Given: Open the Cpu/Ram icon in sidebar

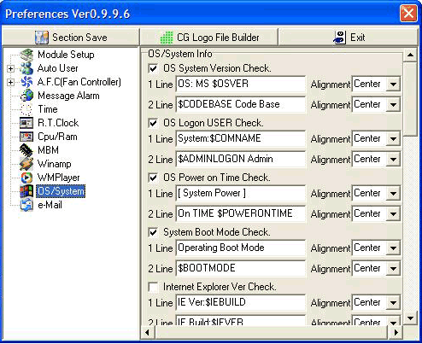Looking at the screenshot, I should (26, 137).
